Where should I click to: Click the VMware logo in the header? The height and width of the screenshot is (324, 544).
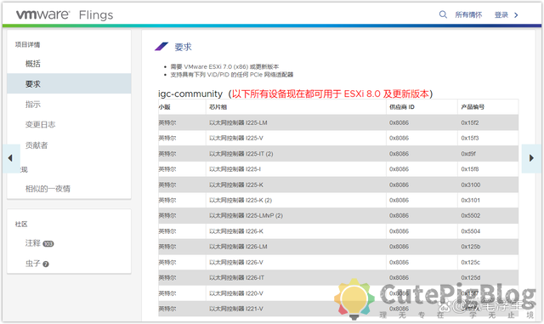click(x=42, y=14)
